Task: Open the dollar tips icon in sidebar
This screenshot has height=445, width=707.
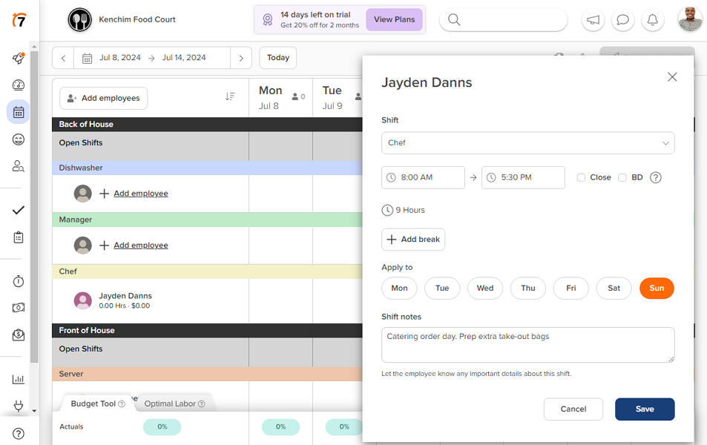Action: click(x=19, y=335)
